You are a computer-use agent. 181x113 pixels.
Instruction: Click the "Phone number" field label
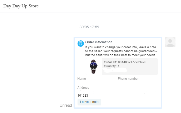128,79
